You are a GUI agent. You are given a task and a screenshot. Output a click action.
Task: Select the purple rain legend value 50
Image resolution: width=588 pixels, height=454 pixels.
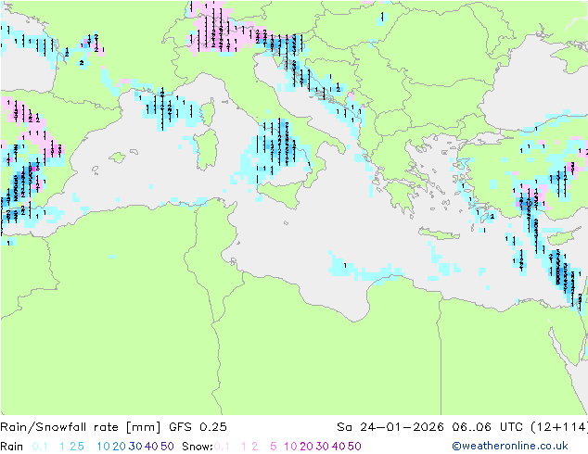point(167,447)
